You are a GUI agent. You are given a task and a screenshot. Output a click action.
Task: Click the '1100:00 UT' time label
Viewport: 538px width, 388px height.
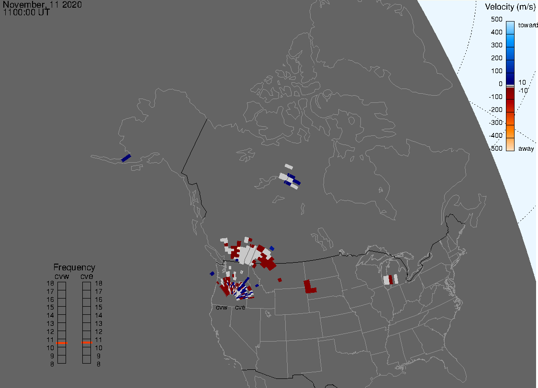(x=26, y=12)
